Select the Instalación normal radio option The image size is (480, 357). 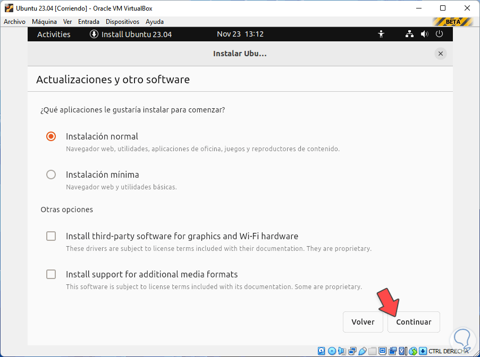click(x=51, y=136)
